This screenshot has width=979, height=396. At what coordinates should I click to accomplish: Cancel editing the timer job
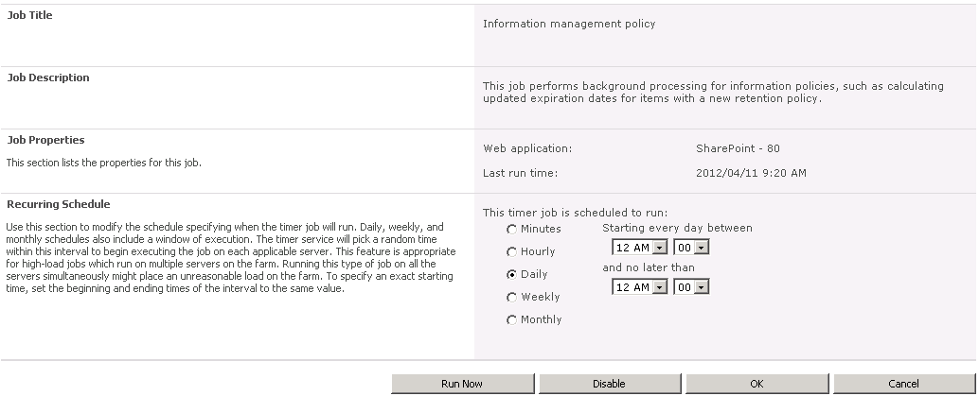903,384
